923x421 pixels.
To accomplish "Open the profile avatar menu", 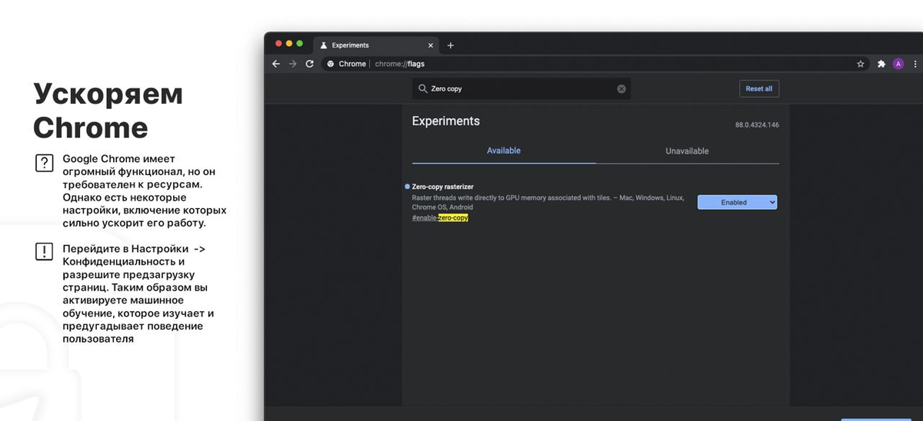I will [898, 64].
